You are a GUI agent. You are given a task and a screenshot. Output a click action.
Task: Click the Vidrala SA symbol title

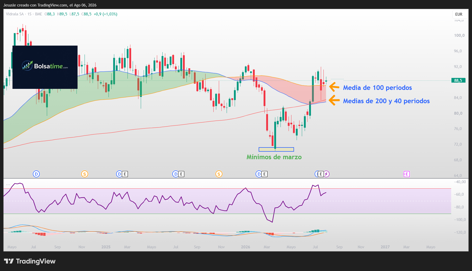pyautogui.click(x=15, y=14)
